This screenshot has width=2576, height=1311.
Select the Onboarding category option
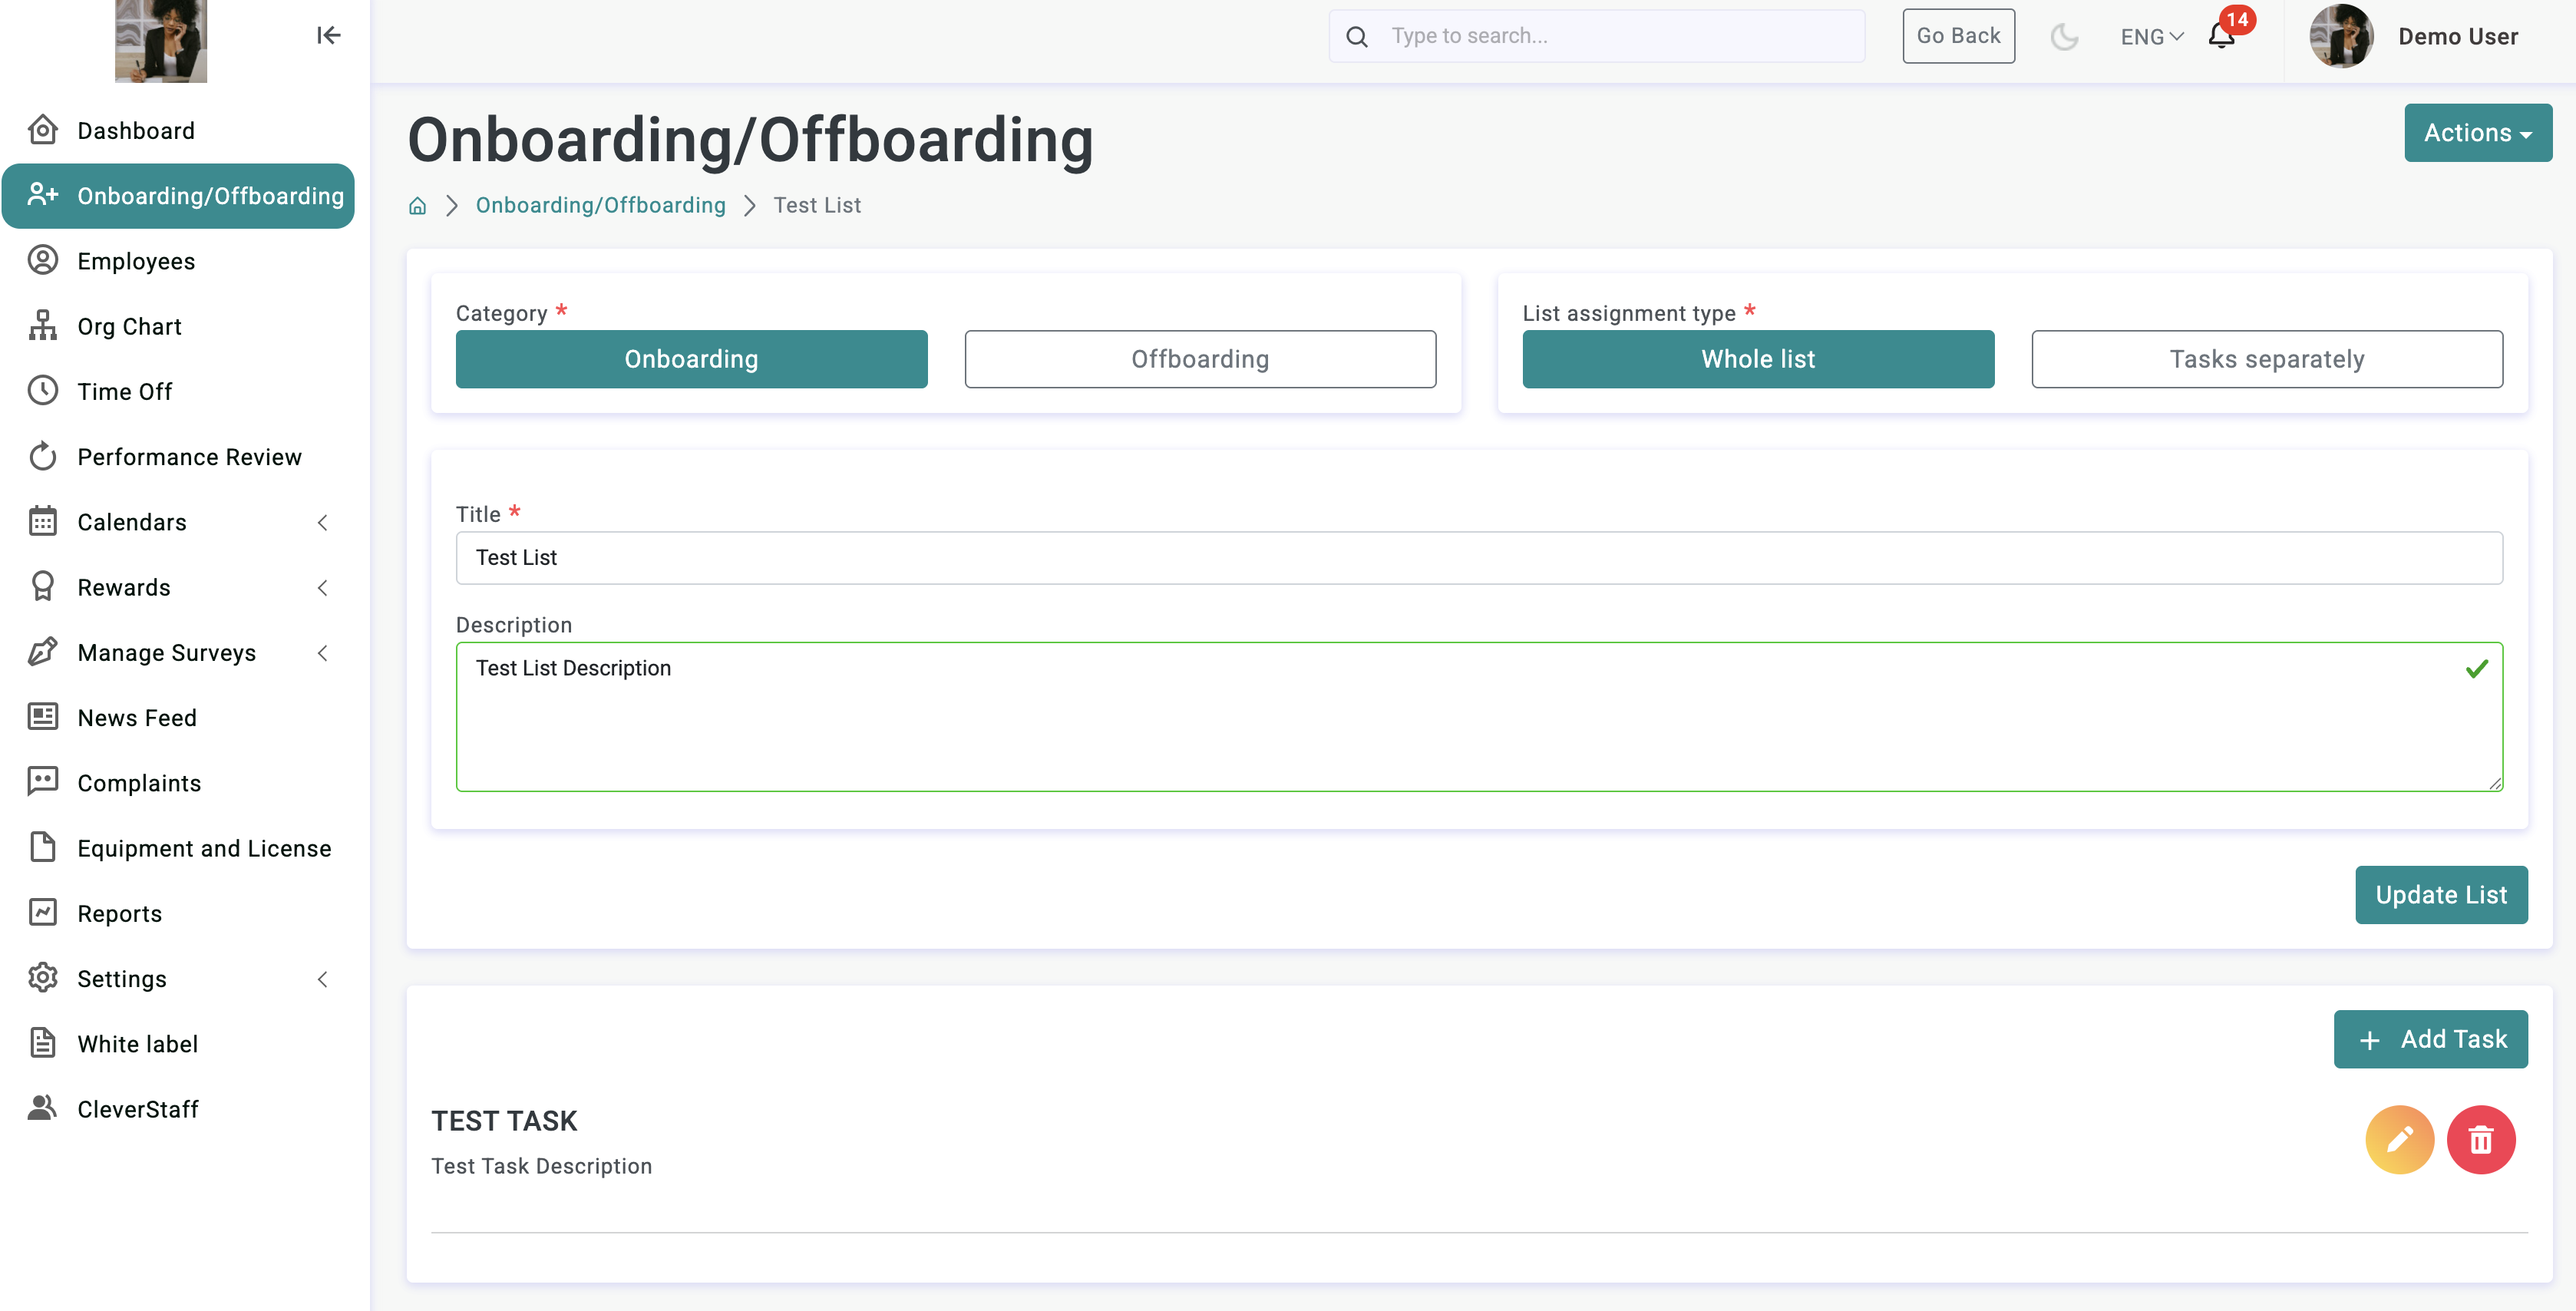[691, 359]
